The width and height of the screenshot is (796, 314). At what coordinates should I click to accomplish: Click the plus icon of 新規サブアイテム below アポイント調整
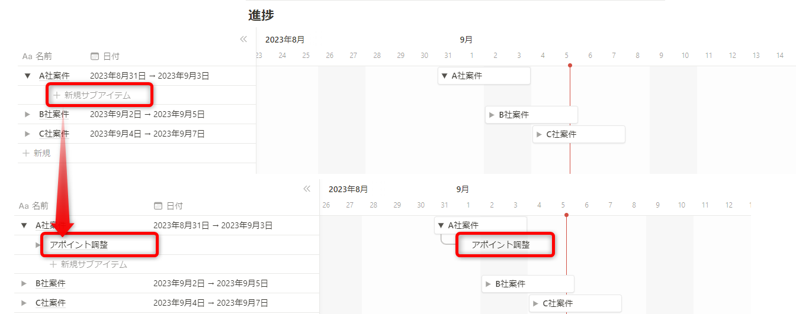[x=53, y=264]
